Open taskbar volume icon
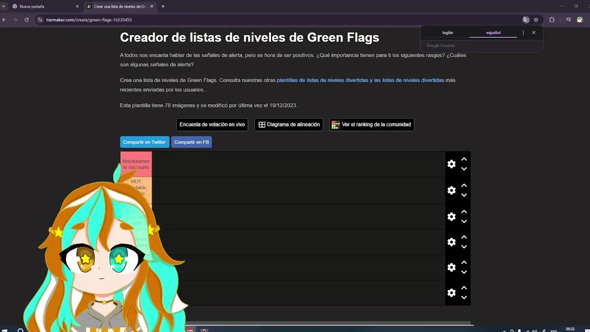This screenshot has height=332, width=590. coord(535,330)
